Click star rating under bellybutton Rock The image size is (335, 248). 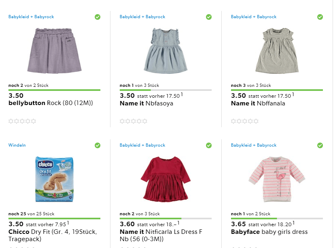pyautogui.click(x=22, y=121)
